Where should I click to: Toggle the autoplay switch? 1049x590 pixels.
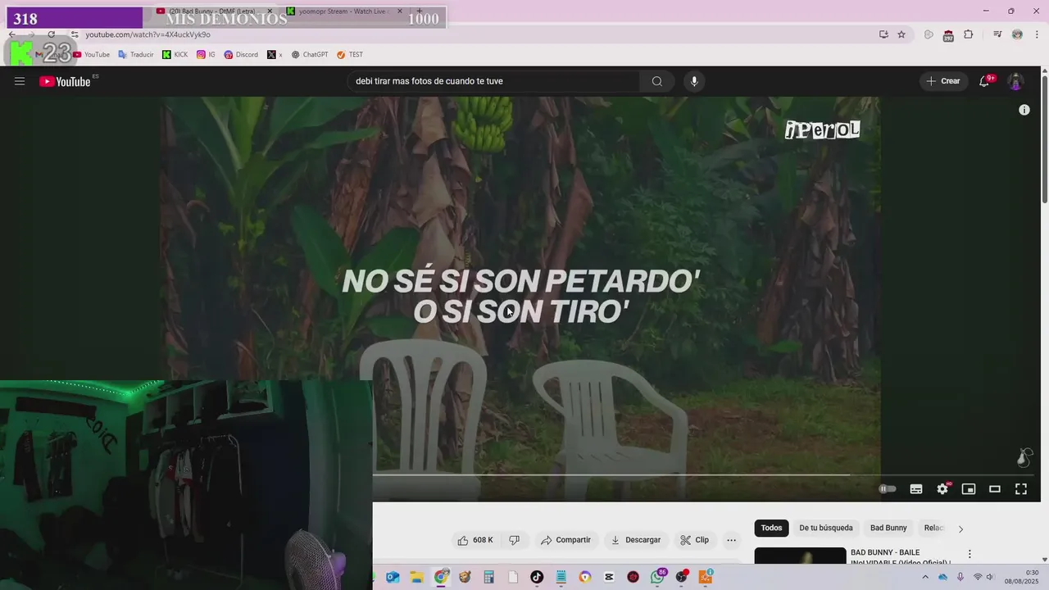(888, 489)
